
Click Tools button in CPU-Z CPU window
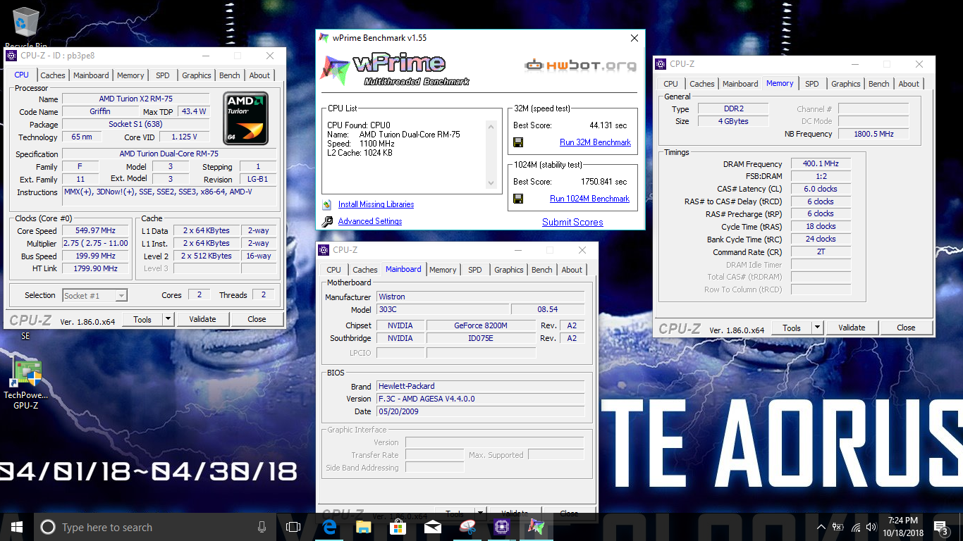coord(142,319)
